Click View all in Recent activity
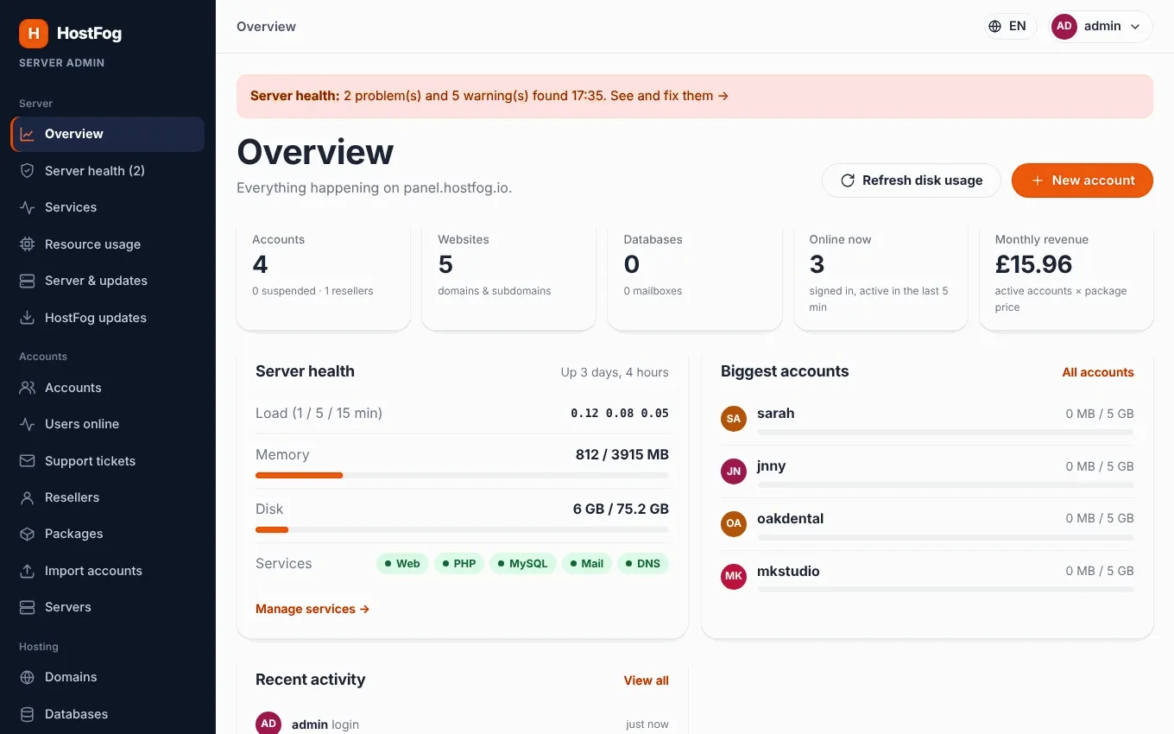This screenshot has width=1174, height=734. click(x=647, y=680)
